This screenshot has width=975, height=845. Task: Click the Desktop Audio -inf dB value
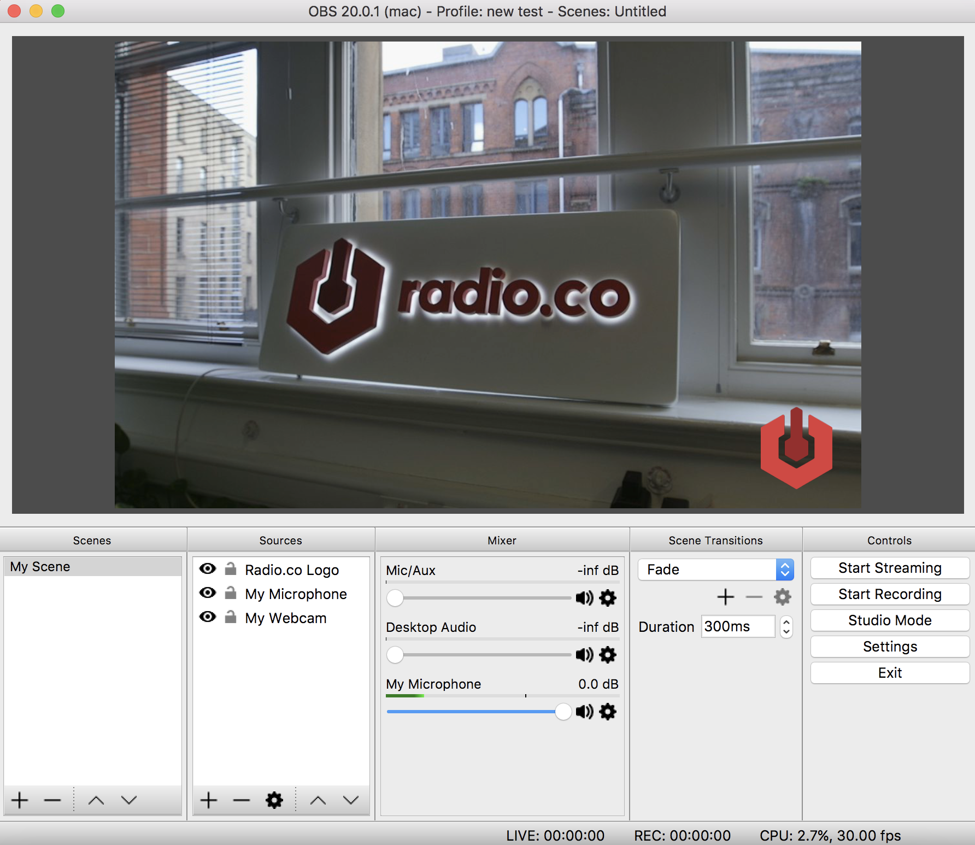(598, 627)
